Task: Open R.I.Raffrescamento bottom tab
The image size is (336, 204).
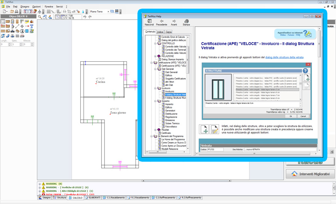Action: [x=189, y=198]
